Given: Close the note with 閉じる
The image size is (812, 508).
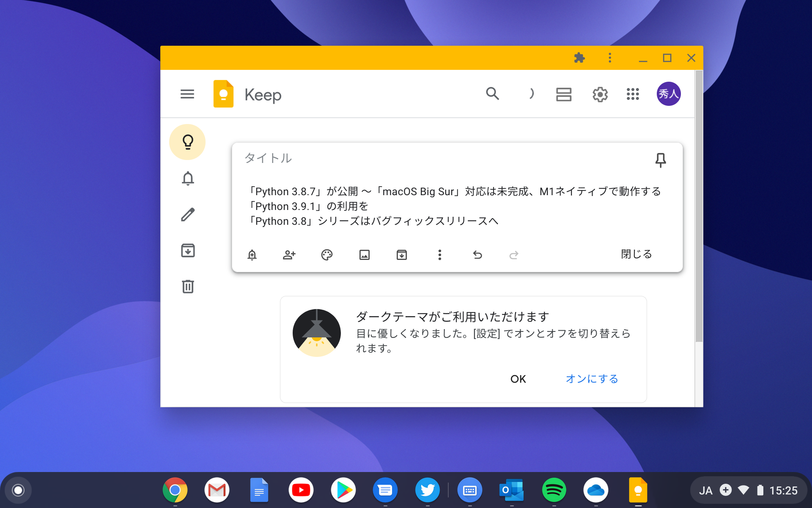Looking at the screenshot, I should coord(636,254).
